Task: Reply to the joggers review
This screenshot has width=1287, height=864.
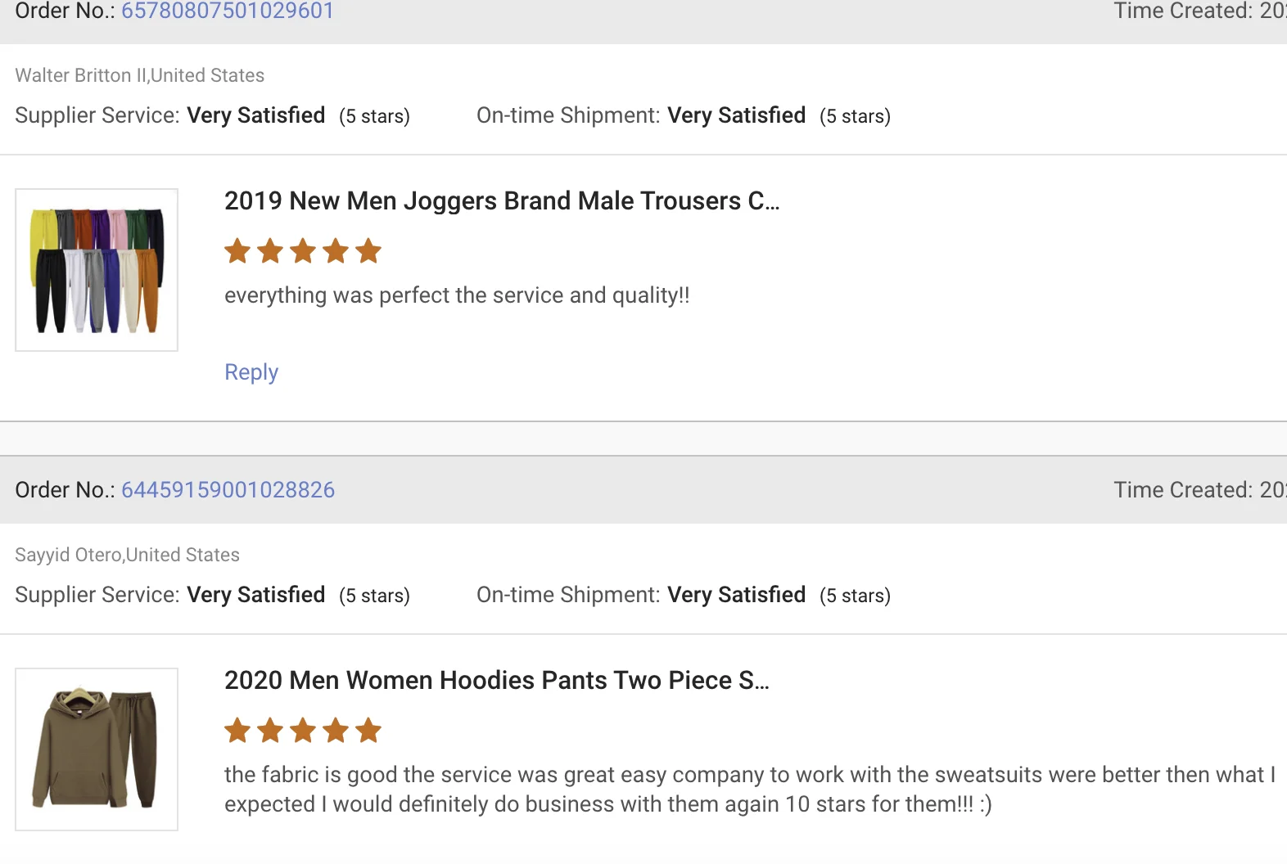Action: pos(251,372)
